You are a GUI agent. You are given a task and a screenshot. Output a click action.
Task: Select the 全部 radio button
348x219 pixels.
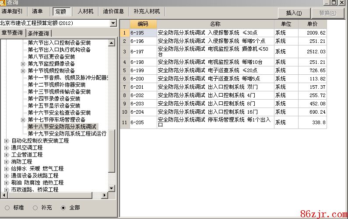(63, 208)
